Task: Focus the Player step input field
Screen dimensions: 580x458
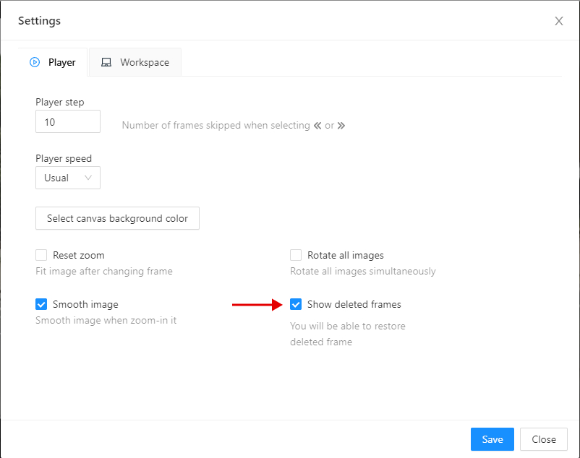Action: click(68, 122)
